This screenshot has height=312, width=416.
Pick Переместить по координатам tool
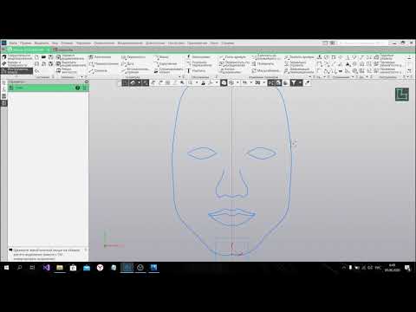tap(234, 64)
